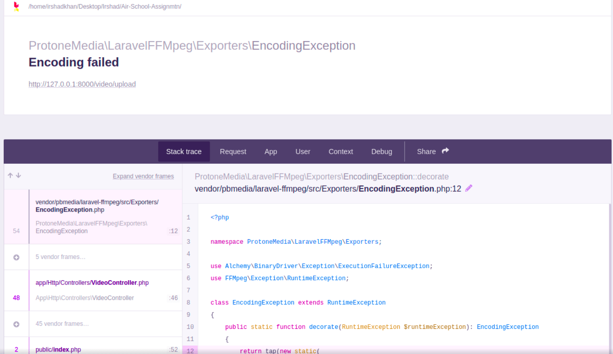The height and width of the screenshot is (354, 613).
Task: Go to the next frame with the down arrow
Action: tap(18, 176)
